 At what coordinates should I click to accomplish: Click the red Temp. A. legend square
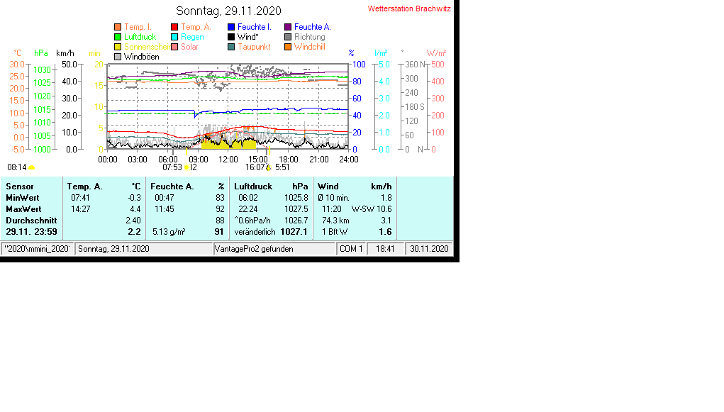pyautogui.click(x=174, y=27)
